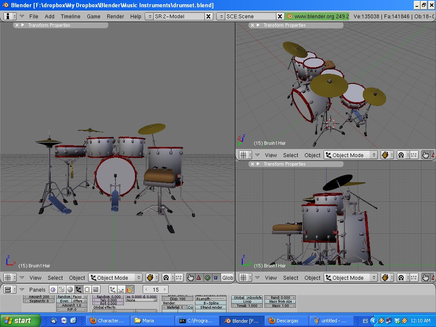
Task: Enable Jittered particle distribution
Action: pos(77,301)
